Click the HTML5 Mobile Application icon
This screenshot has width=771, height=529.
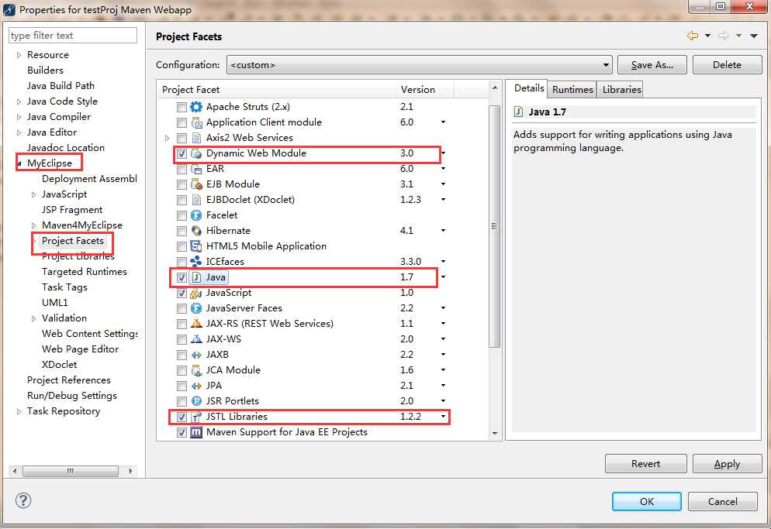196,246
